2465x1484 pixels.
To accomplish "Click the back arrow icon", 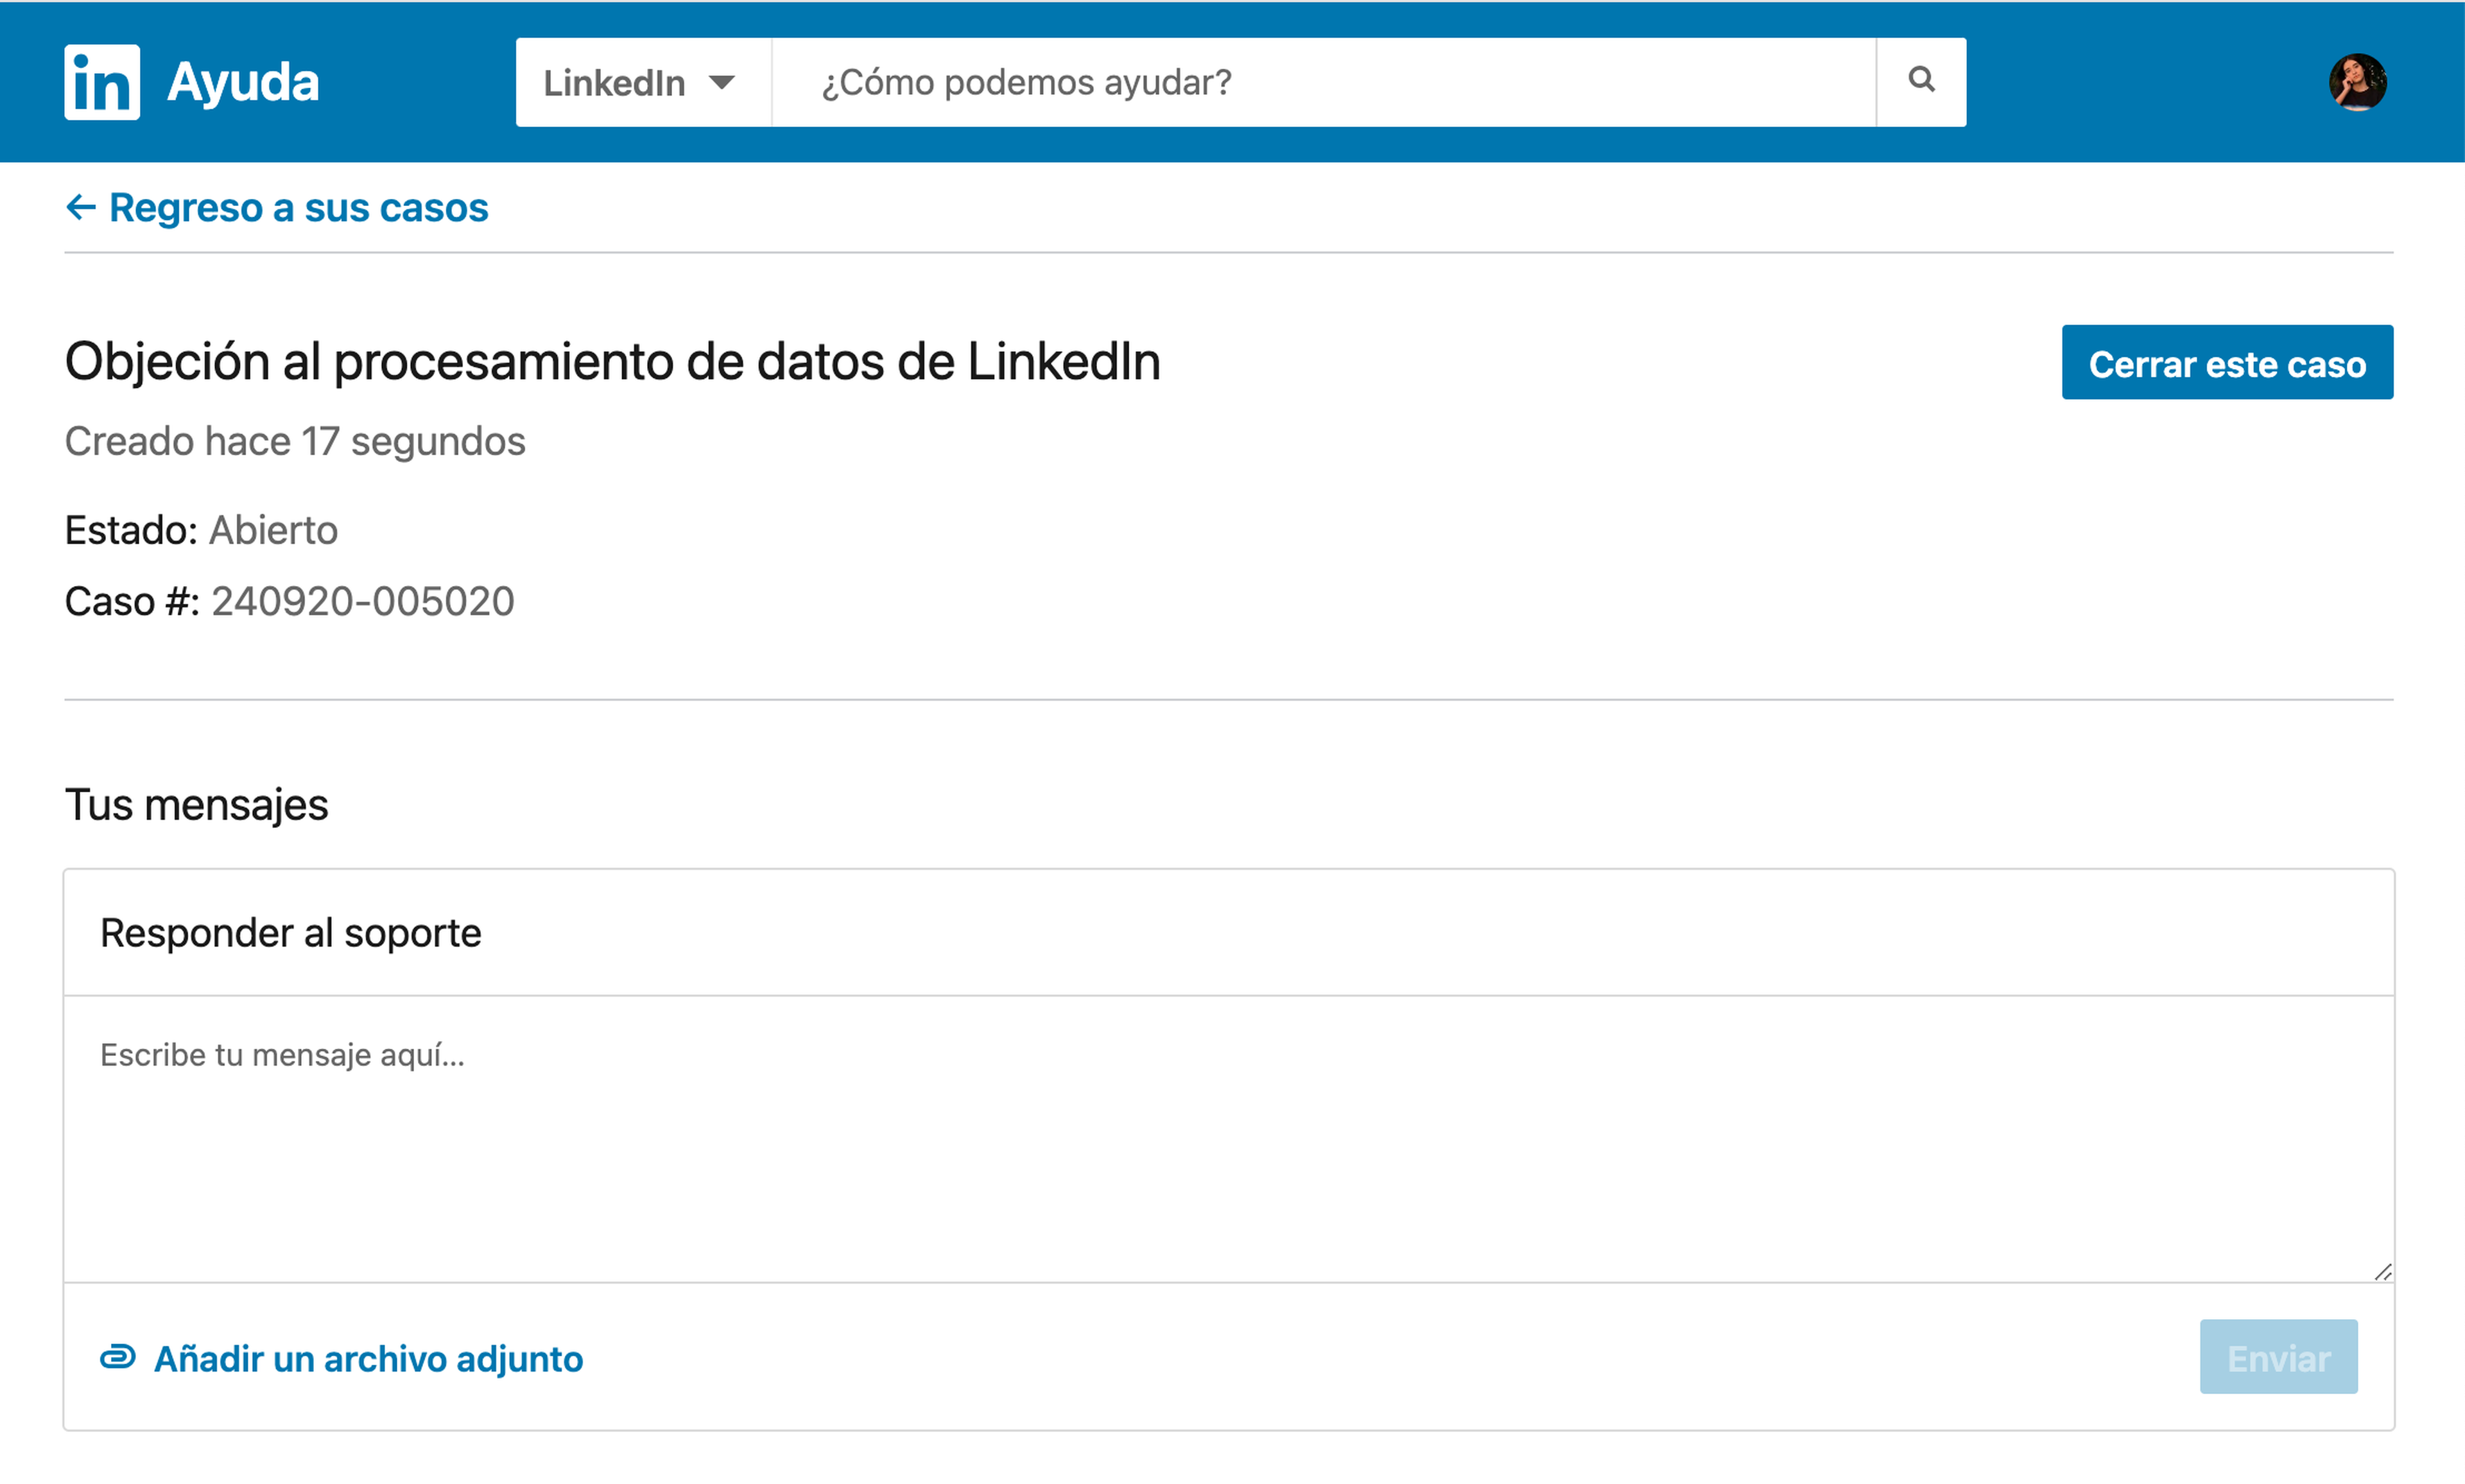I will click(80, 207).
